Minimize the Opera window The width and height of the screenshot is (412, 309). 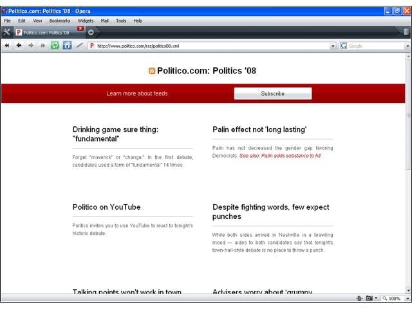point(388,11)
